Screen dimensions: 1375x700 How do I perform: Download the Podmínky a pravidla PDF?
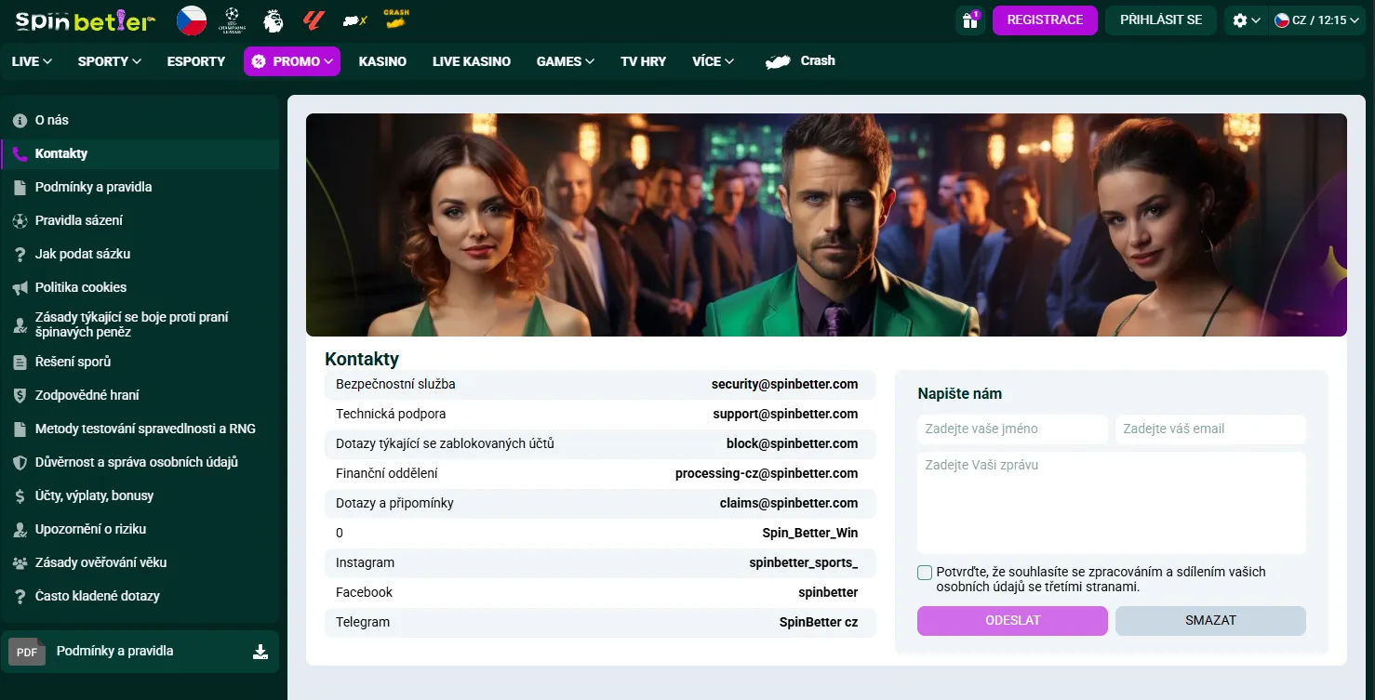260,652
